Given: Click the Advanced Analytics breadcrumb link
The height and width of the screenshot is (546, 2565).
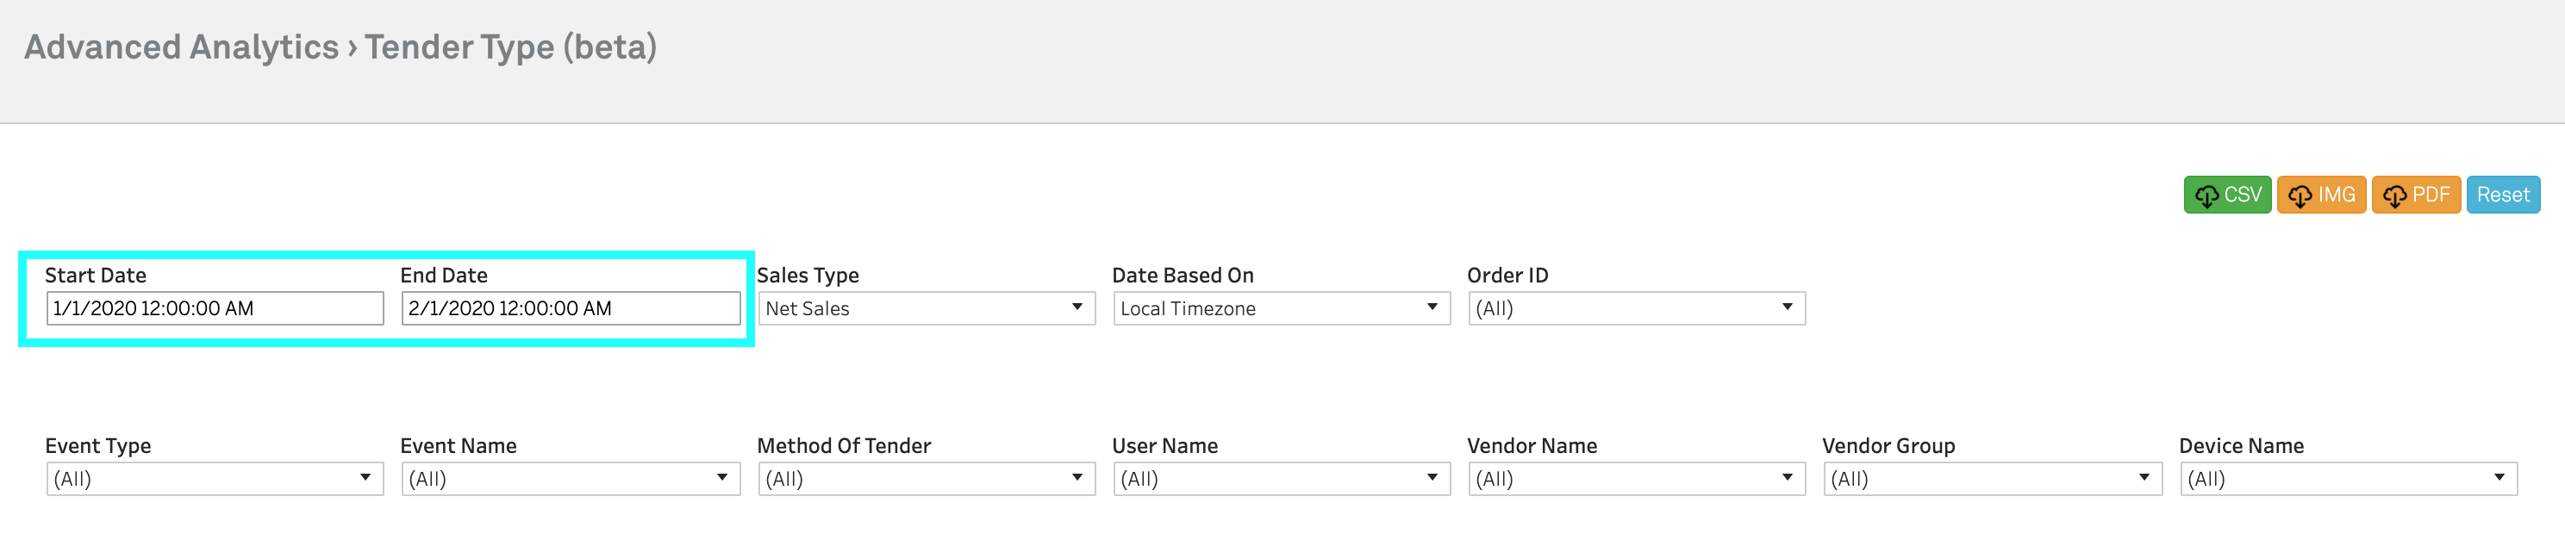Looking at the screenshot, I should pos(181,47).
